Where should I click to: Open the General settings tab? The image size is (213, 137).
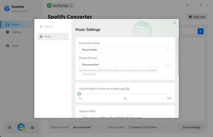pos(53,27)
